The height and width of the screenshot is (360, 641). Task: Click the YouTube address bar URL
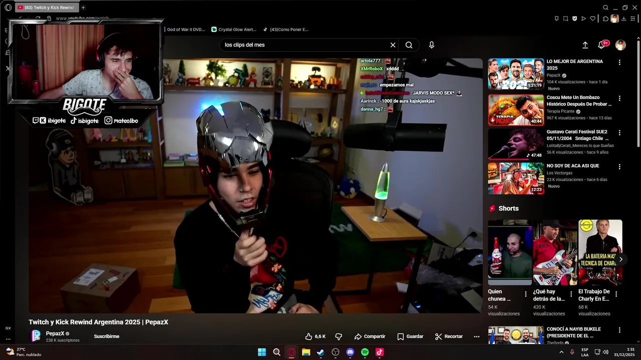coord(82,18)
